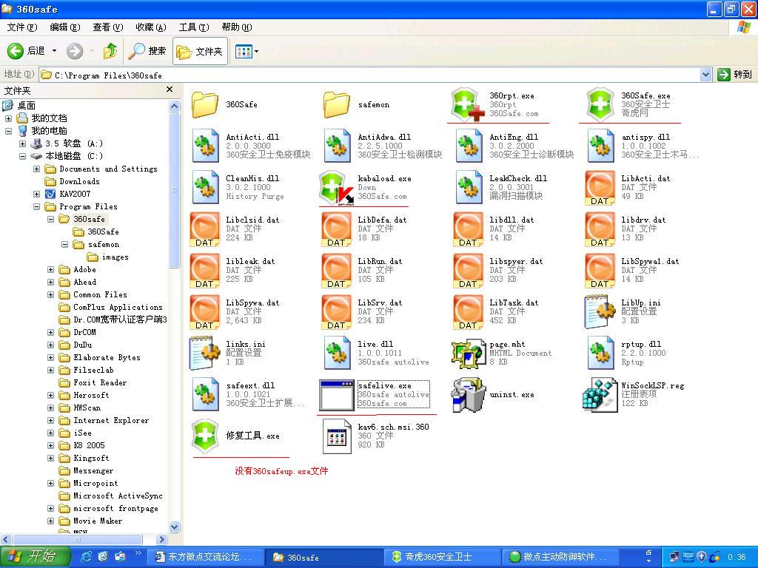
Task: Open the 文件(F) menu
Action: point(21,27)
